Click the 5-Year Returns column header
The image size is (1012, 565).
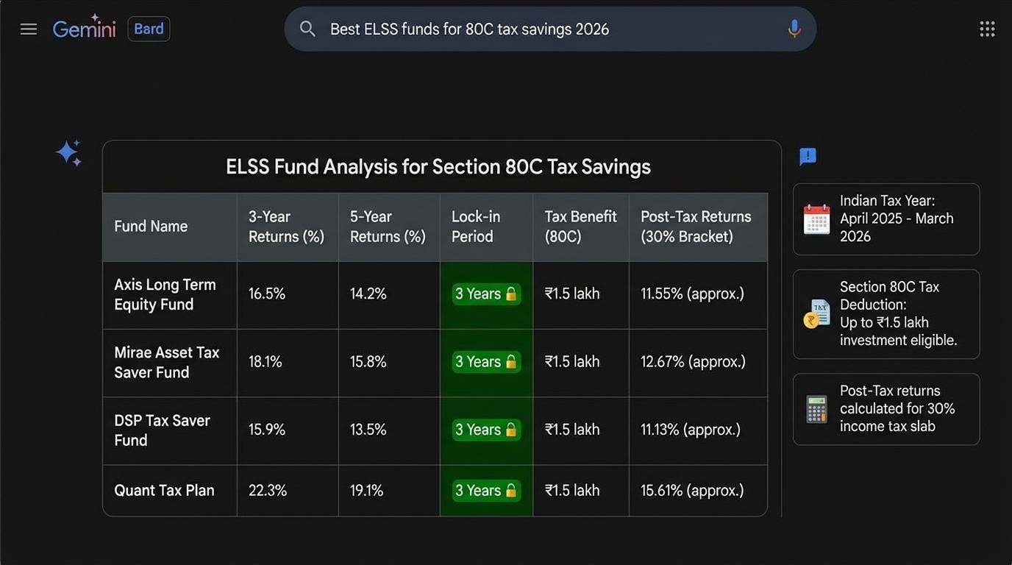387,226
